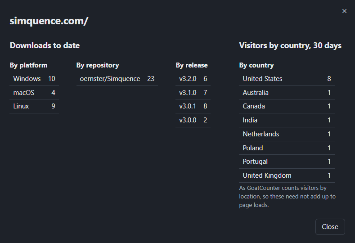Close the dialog using the X icon
The image size is (355, 243).
[x=344, y=11]
